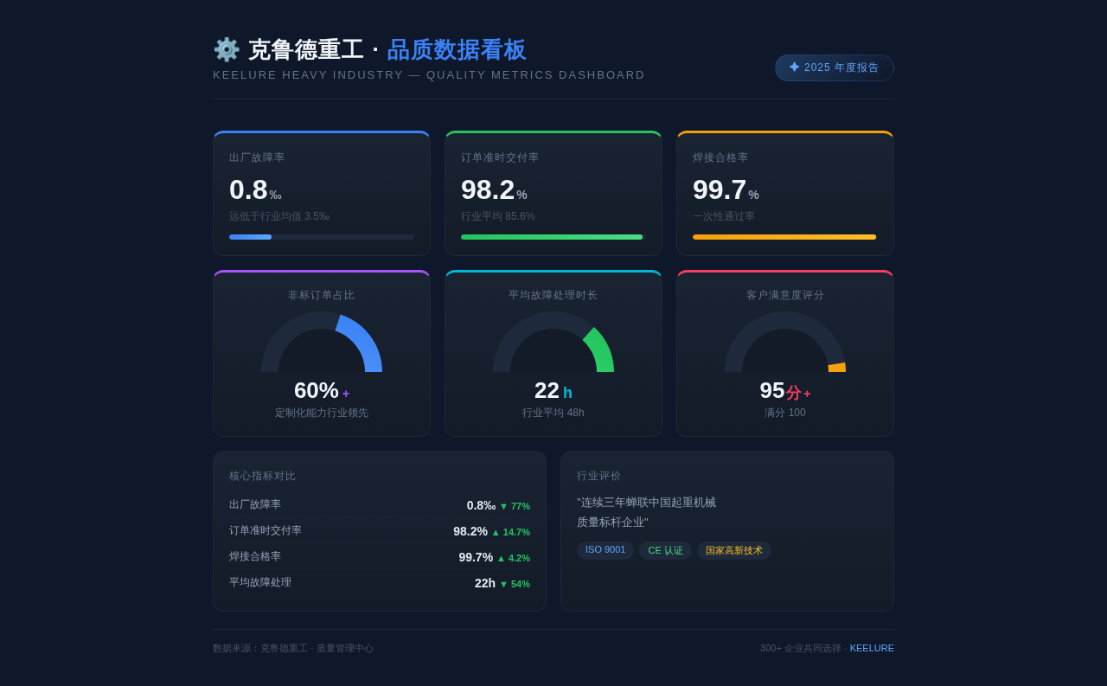Screen dimensions: 1107x686
Task: Click the ISO 9001 tag
Action: pyautogui.click(x=605, y=550)
